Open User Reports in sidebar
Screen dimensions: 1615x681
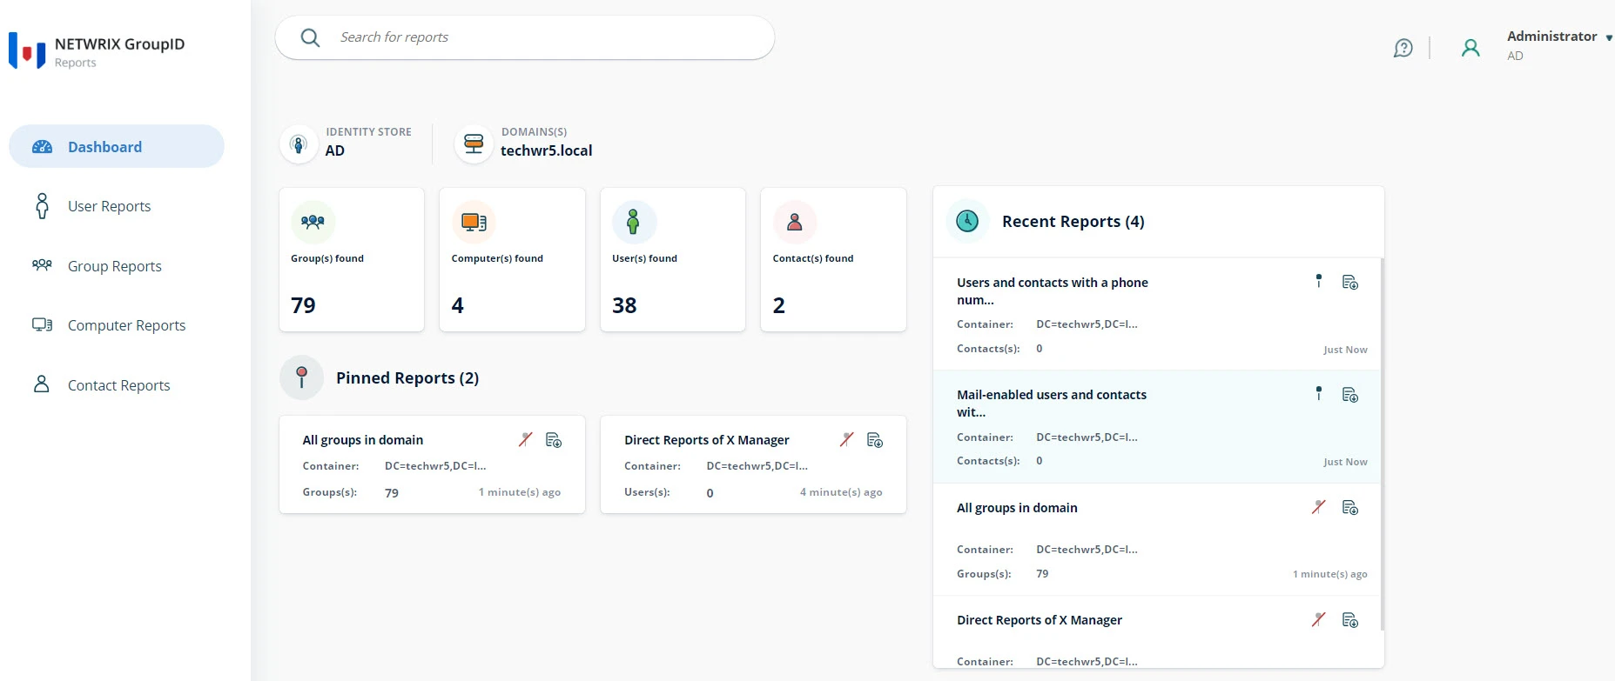109,206
